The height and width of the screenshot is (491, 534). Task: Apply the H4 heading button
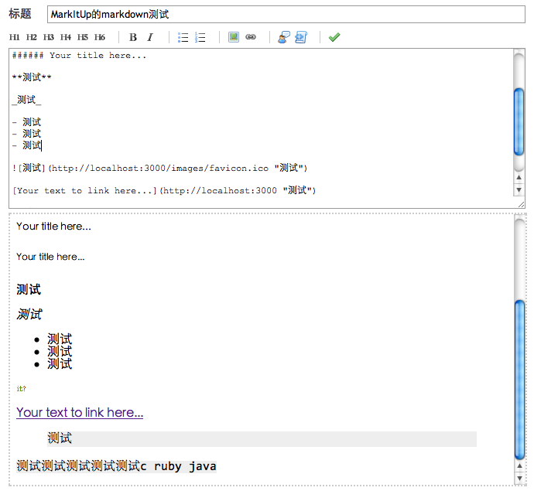pos(65,37)
